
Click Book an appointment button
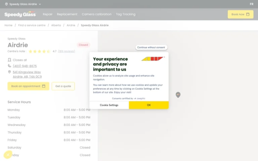click(28, 86)
